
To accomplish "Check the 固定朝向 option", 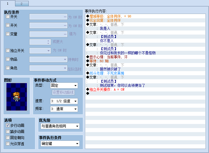I will (x=8, y=137).
